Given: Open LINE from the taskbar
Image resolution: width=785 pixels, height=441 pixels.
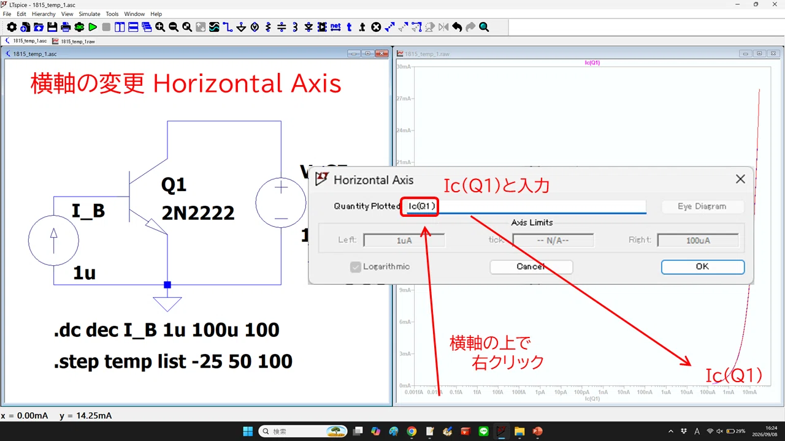Looking at the screenshot, I should (x=484, y=431).
